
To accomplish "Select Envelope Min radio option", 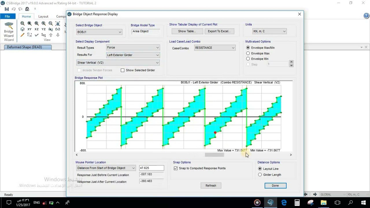I will (257, 59).
